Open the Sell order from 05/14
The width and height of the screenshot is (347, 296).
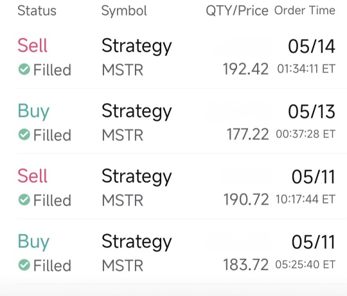(176, 57)
